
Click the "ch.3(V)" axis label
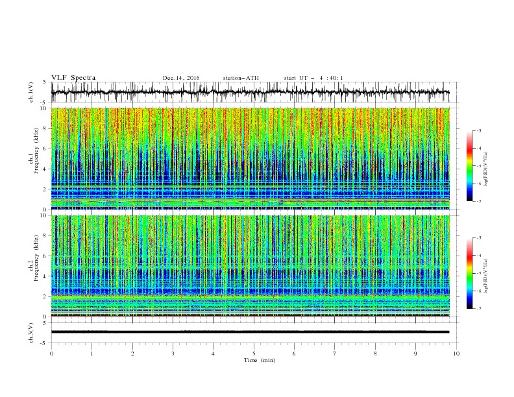click(x=31, y=333)
